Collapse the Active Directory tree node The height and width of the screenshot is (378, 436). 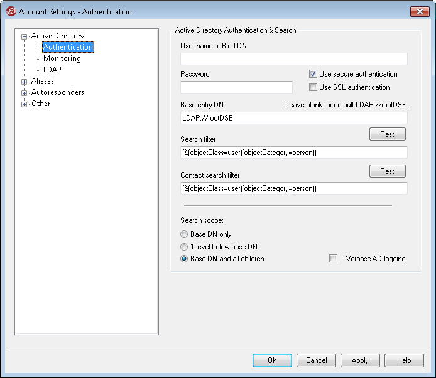point(25,36)
